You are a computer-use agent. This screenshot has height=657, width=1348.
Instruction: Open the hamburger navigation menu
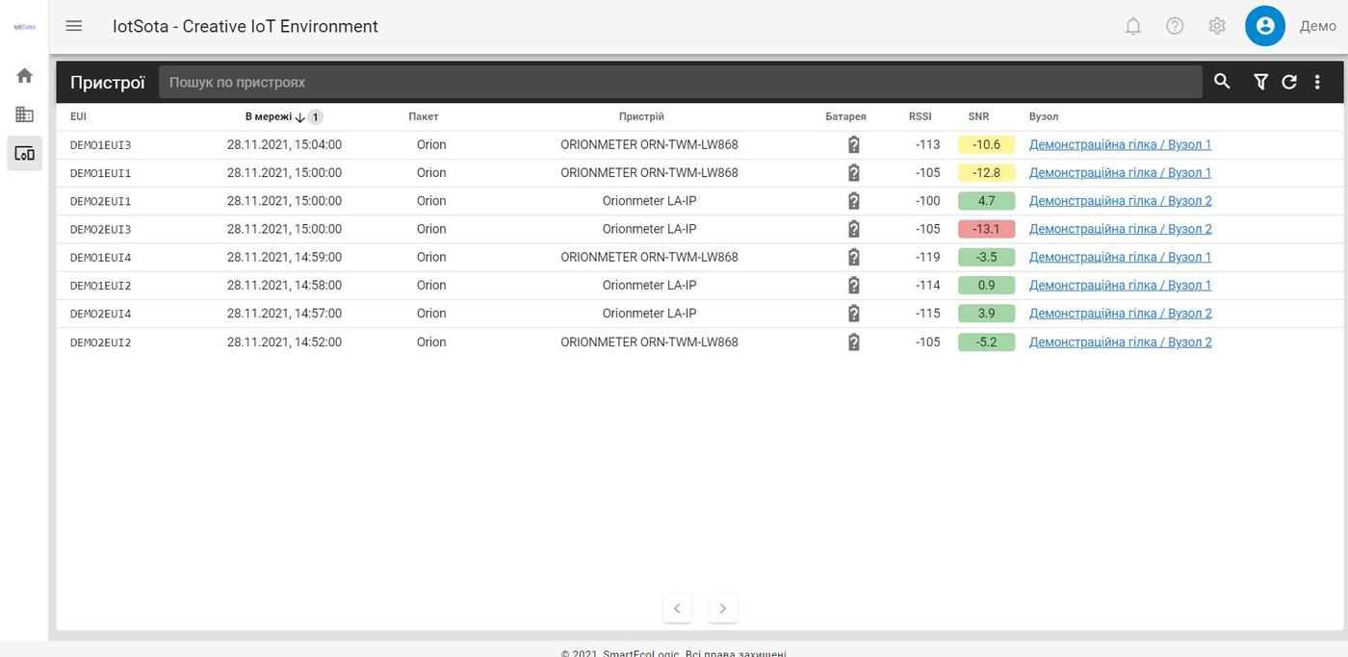(x=74, y=26)
